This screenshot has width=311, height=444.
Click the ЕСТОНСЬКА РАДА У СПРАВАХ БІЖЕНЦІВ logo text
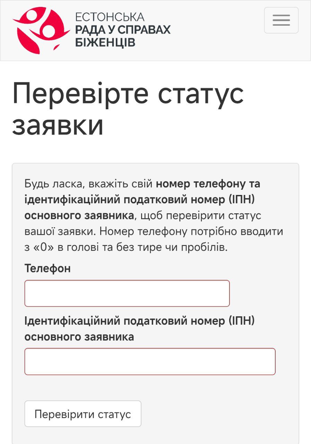(x=123, y=29)
